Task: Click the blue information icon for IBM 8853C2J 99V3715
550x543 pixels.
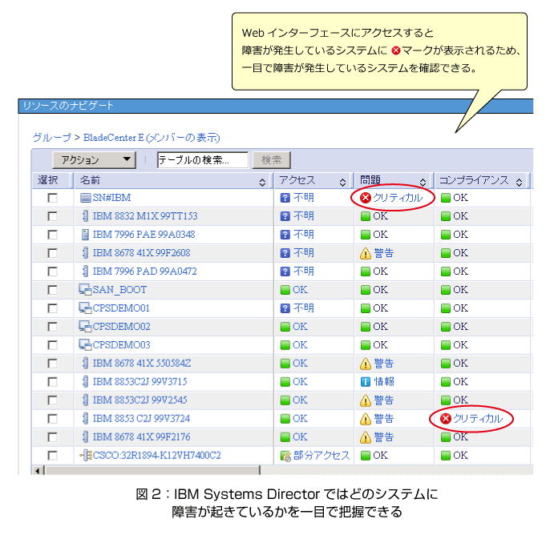Action: click(x=366, y=382)
